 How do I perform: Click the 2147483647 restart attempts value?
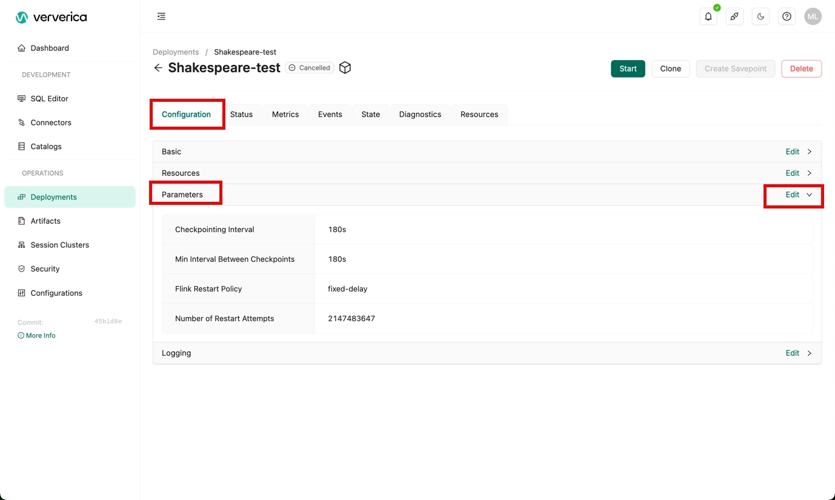tap(351, 319)
